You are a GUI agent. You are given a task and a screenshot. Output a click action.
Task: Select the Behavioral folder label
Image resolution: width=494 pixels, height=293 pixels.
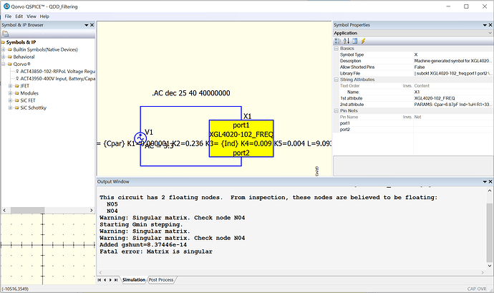tap(24, 57)
